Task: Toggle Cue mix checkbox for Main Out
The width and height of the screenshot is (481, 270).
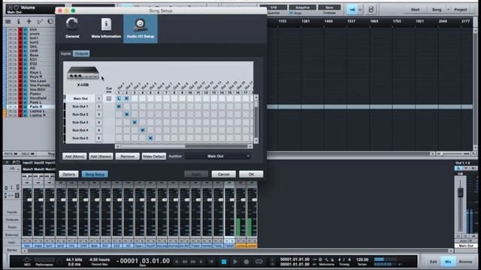Action: (x=109, y=98)
